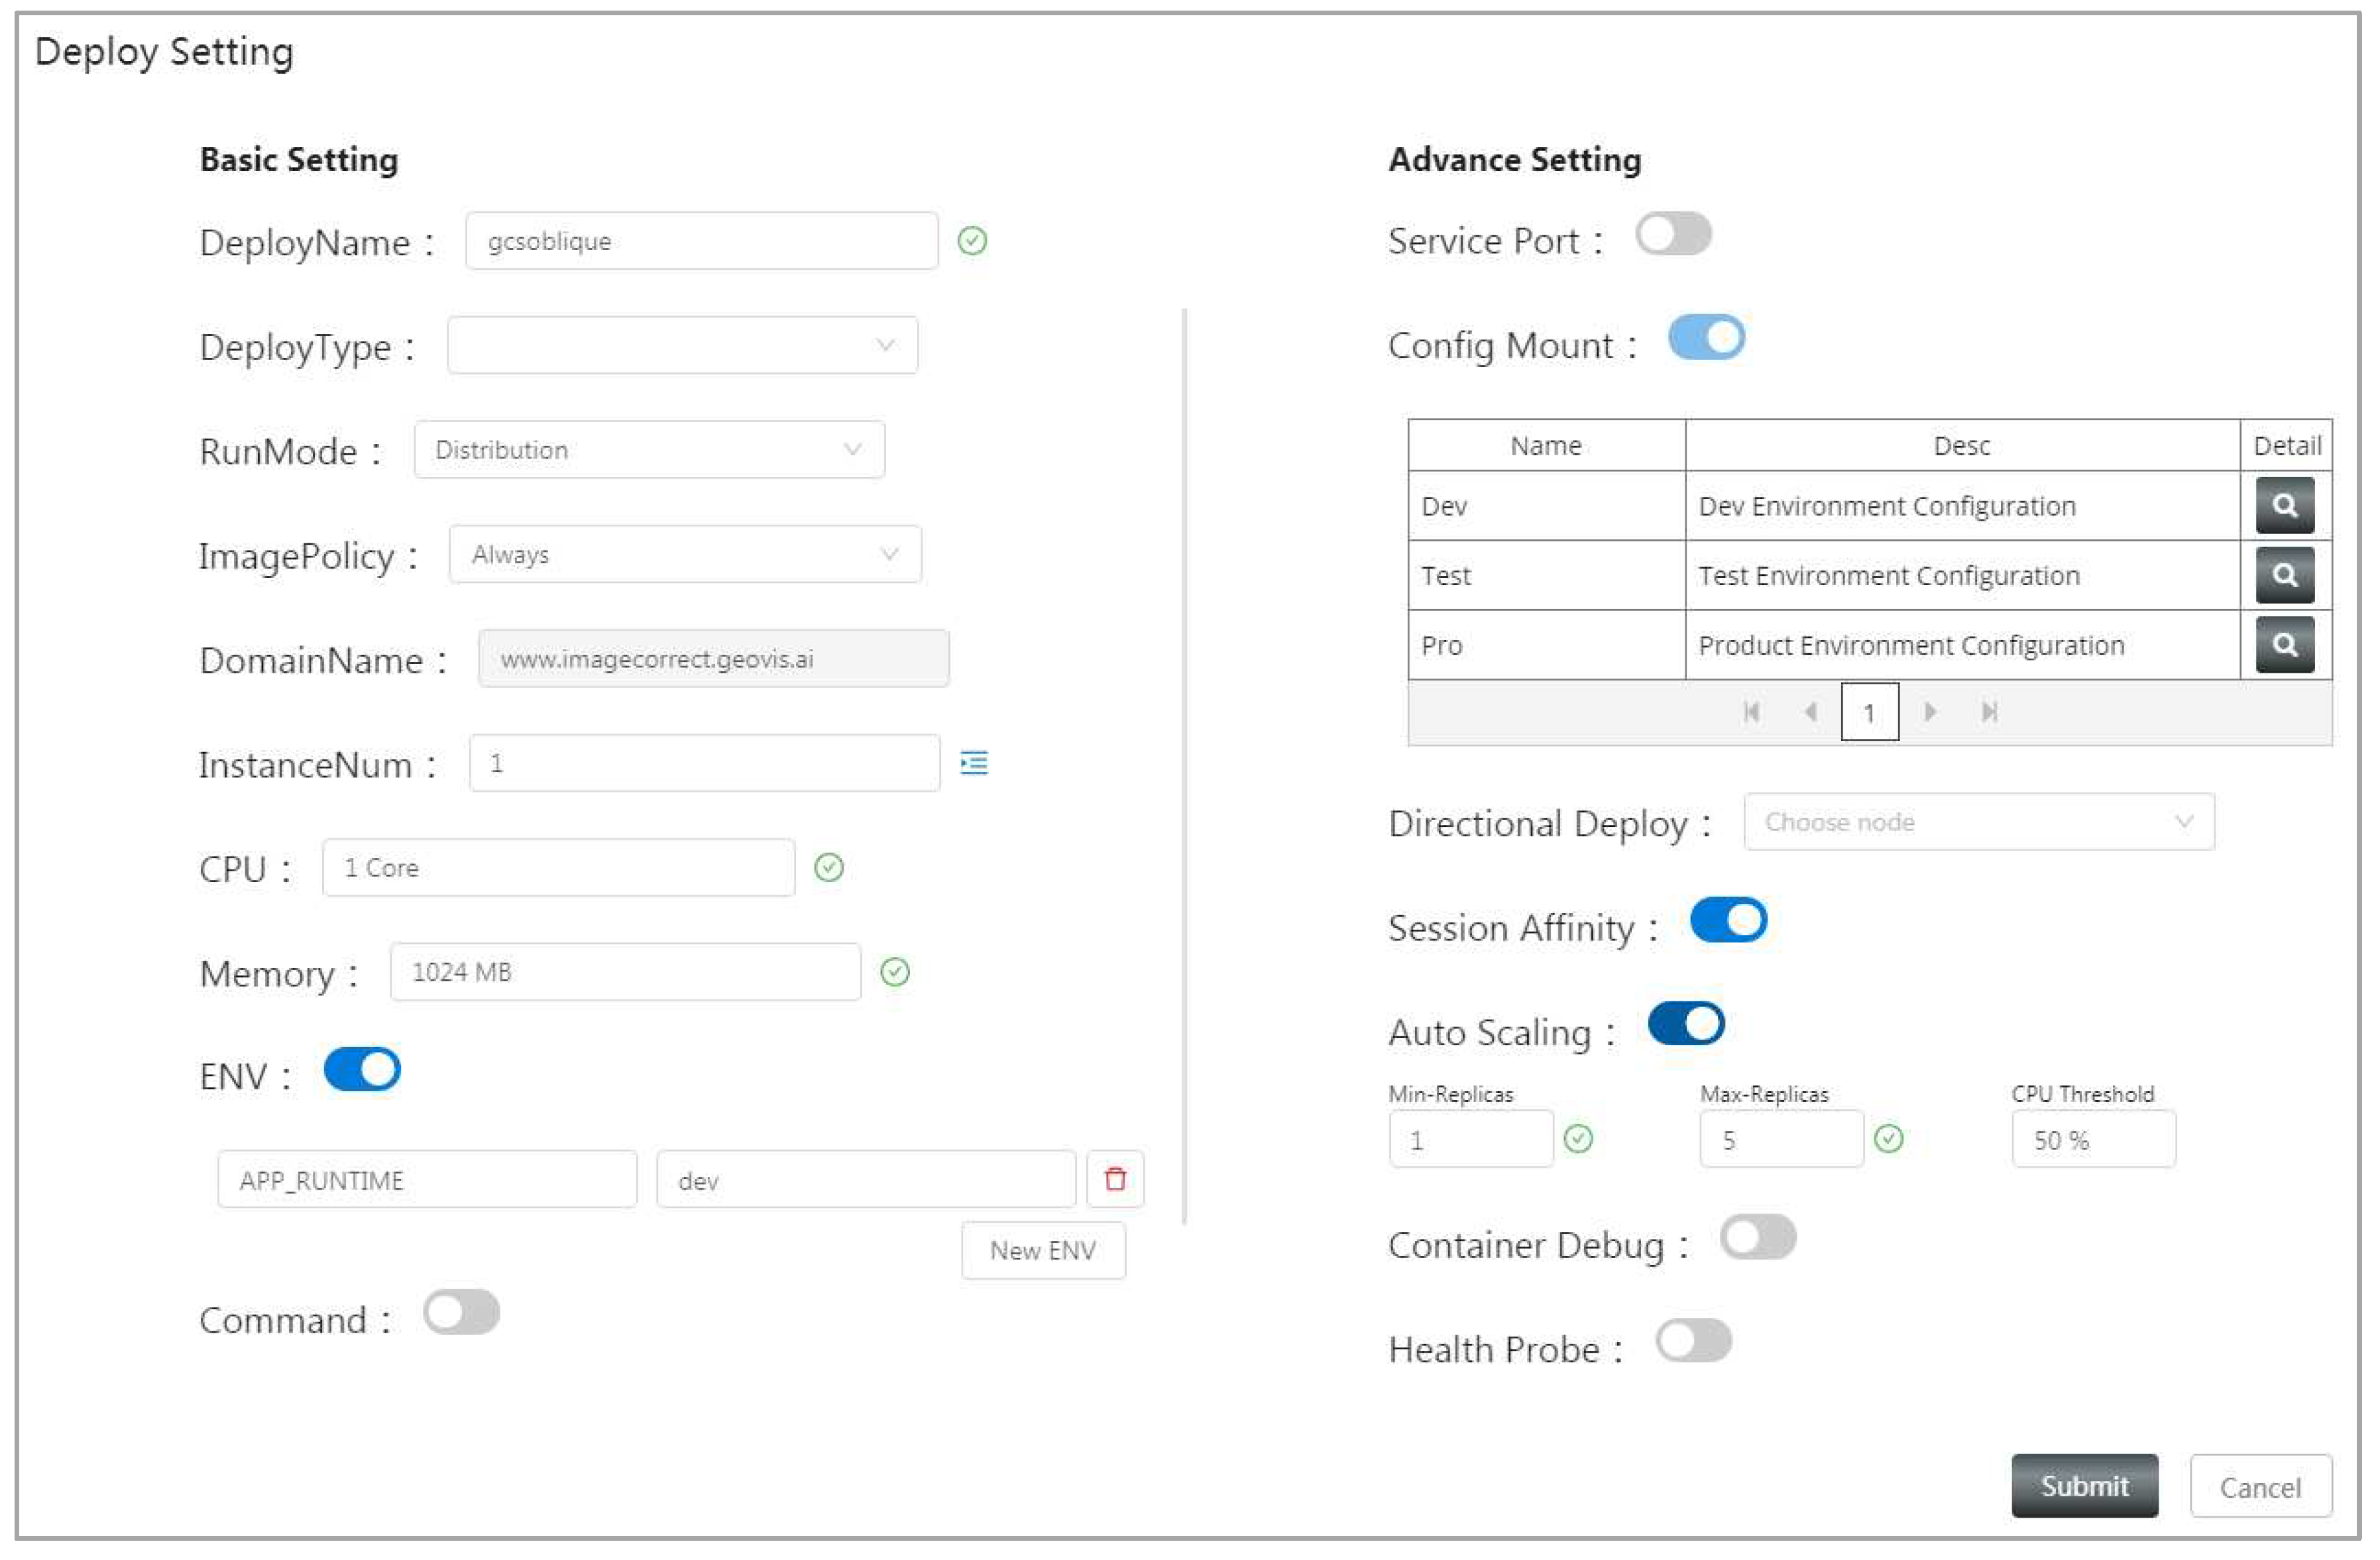The height and width of the screenshot is (1560, 2380).
Task: Open RunMode dropdown showing Distribution
Action: tap(650, 450)
